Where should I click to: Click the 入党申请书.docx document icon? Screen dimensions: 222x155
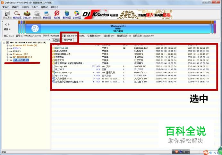pyautogui.click(x=54, y=78)
